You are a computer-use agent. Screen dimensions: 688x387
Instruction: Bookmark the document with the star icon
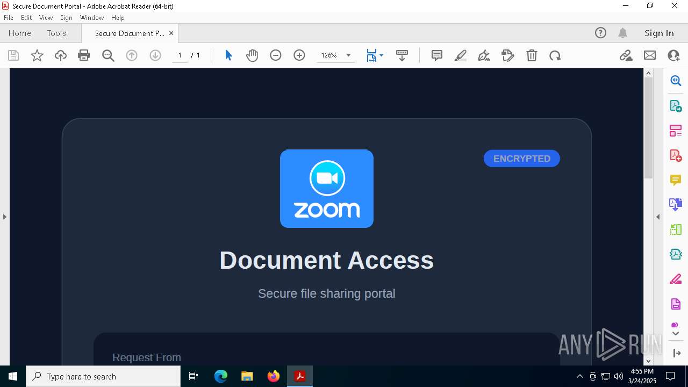coord(37,55)
